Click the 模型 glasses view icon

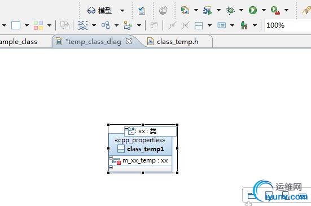91,11
